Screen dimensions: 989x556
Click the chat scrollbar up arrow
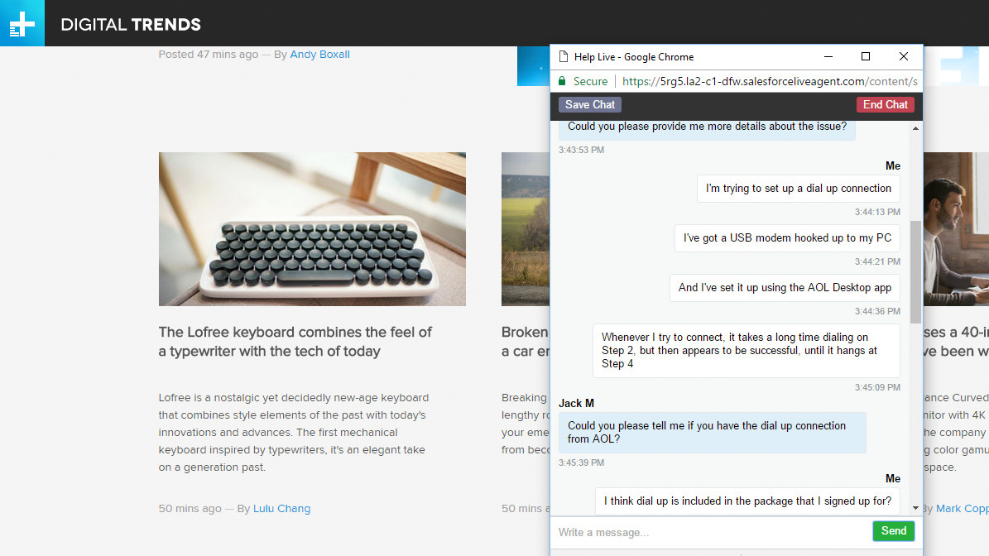[916, 128]
